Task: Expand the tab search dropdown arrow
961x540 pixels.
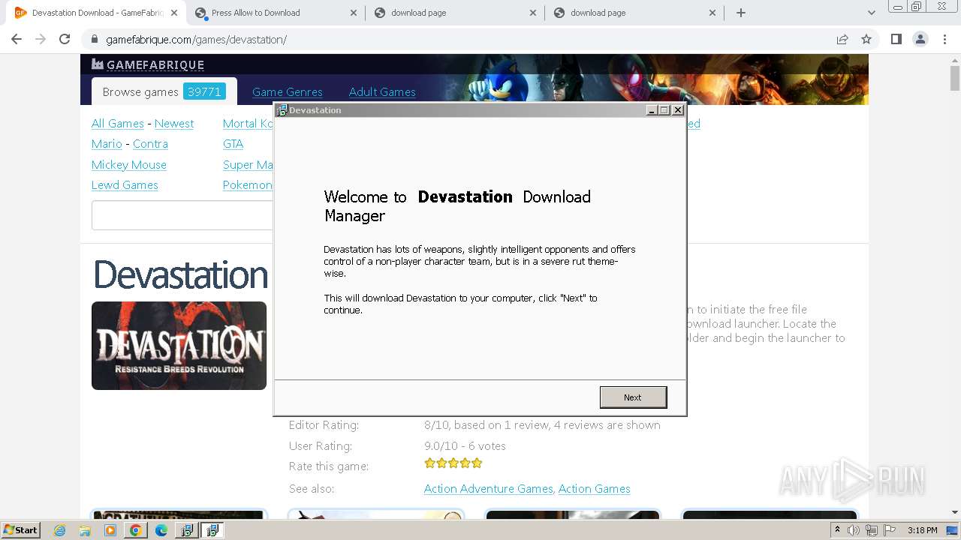Action: [x=871, y=13]
